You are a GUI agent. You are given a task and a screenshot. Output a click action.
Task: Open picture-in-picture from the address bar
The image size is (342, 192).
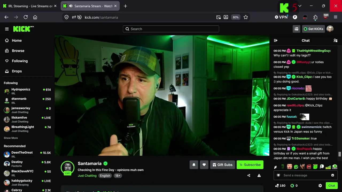[219, 17]
